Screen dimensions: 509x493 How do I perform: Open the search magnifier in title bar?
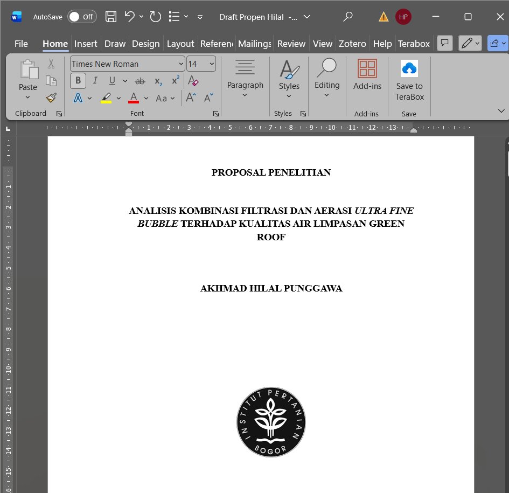coord(348,17)
